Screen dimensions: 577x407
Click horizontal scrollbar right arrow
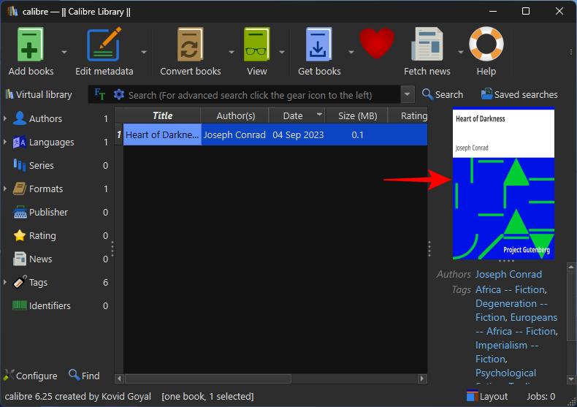pyautogui.click(x=422, y=379)
